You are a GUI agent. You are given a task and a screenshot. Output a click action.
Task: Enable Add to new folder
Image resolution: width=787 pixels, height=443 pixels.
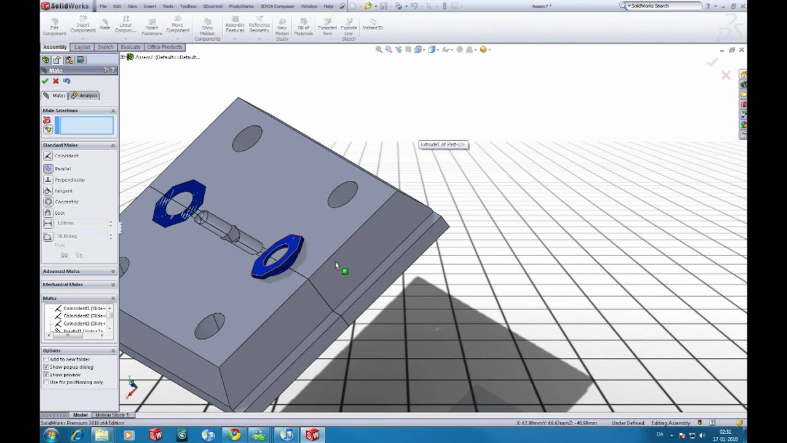pyautogui.click(x=46, y=359)
